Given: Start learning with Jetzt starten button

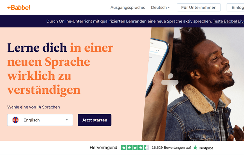Looking at the screenshot, I should click(95, 120).
